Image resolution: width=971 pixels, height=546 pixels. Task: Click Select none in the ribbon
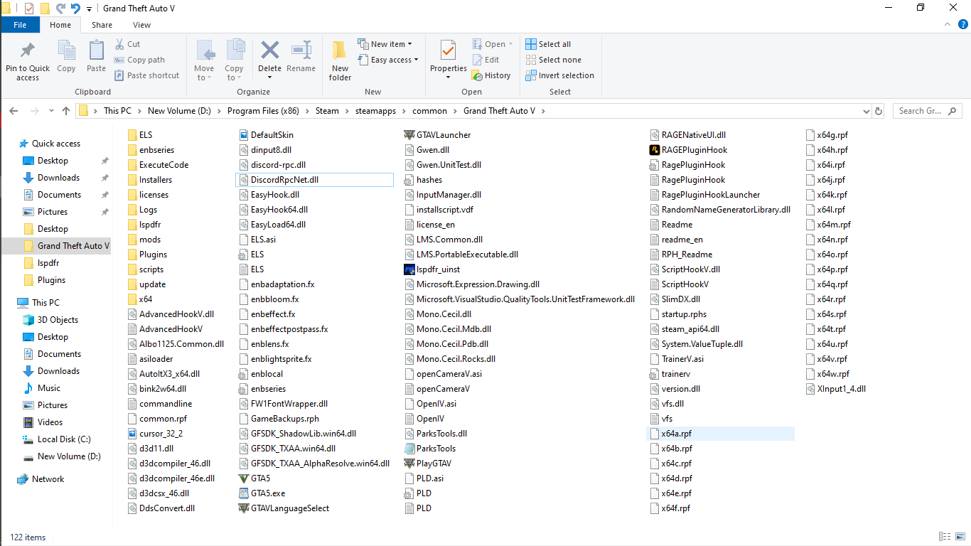coord(553,60)
